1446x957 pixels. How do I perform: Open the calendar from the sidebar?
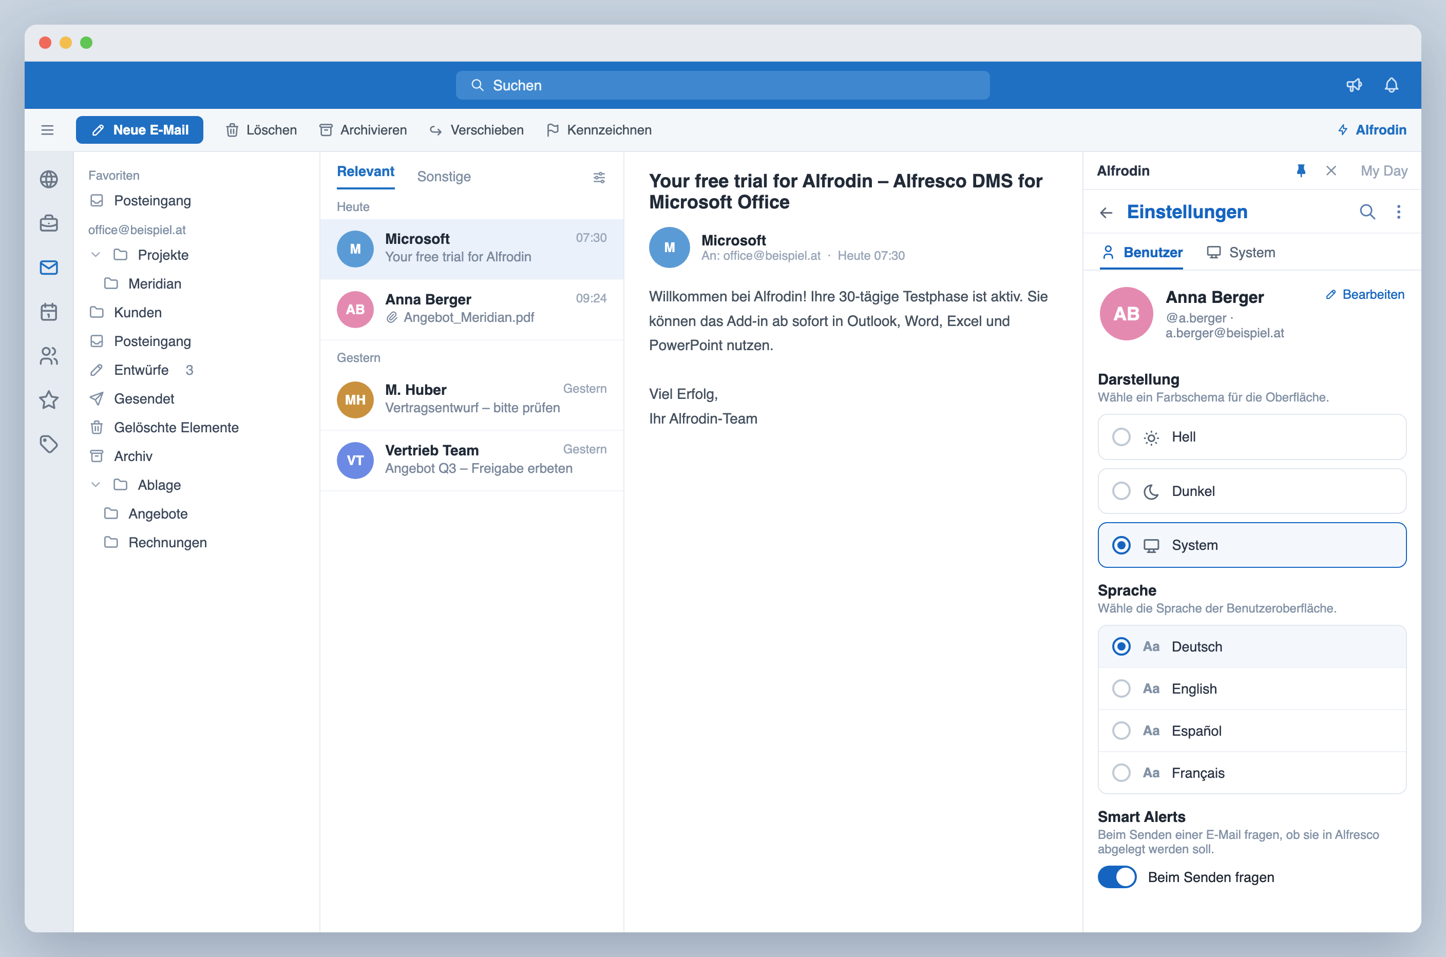pos(49,312)
